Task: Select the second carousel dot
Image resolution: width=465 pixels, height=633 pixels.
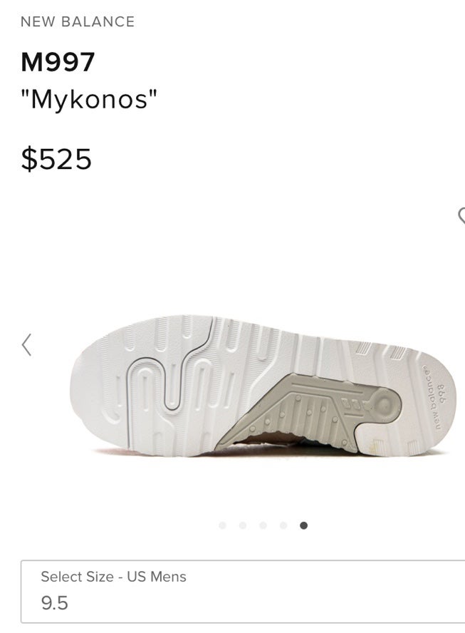Action: coord(243,525)
